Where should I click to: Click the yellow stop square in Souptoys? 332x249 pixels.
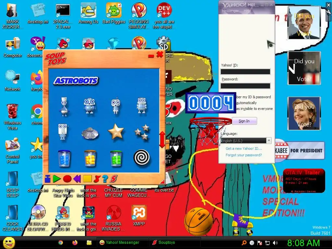pyautogui.click(x=87, y=179)
